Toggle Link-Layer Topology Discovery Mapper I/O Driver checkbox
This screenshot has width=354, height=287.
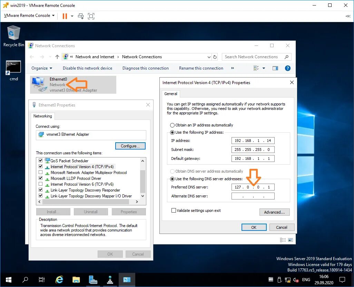(x=41, y=196)
